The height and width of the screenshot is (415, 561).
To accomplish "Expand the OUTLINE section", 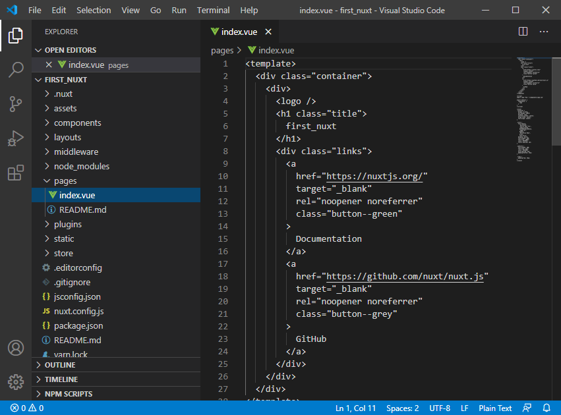I will tap(59, 365).
